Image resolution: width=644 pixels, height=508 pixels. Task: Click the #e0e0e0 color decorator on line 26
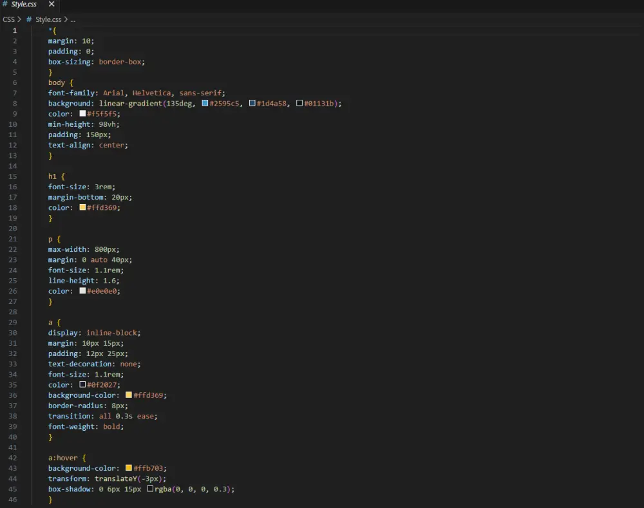82,290
